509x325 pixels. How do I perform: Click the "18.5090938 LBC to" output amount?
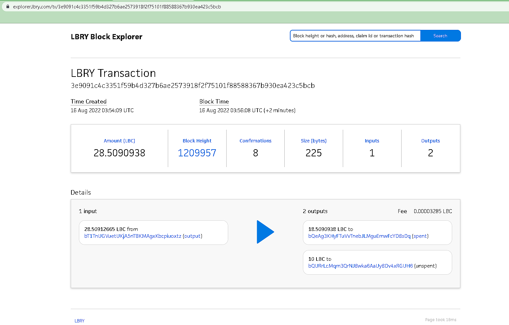330,229
